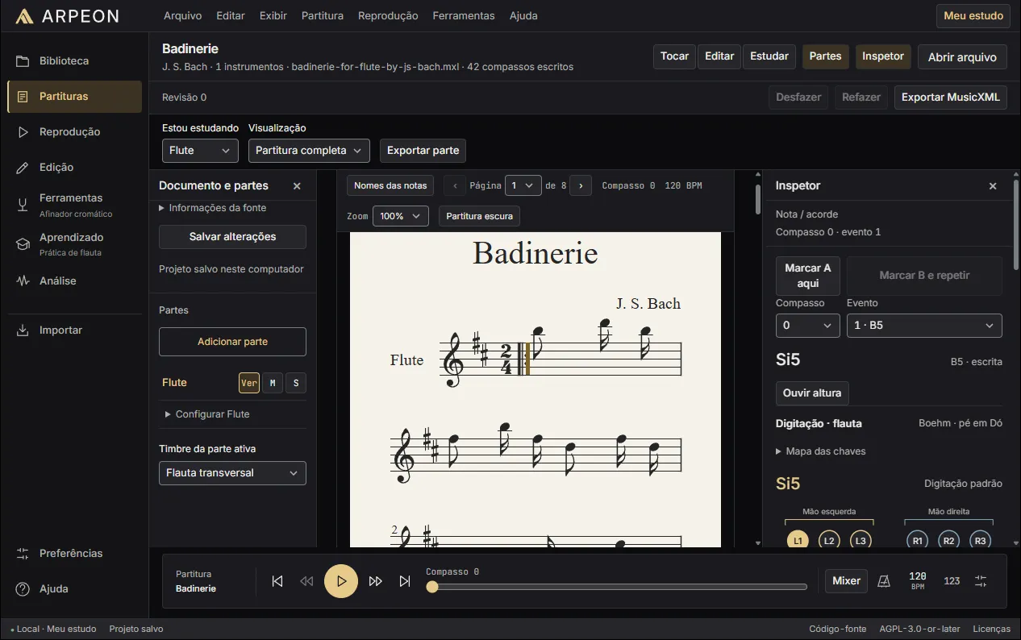1021x640 pixels.
Task: Click Marcar A aqui button
Action: 808,276
